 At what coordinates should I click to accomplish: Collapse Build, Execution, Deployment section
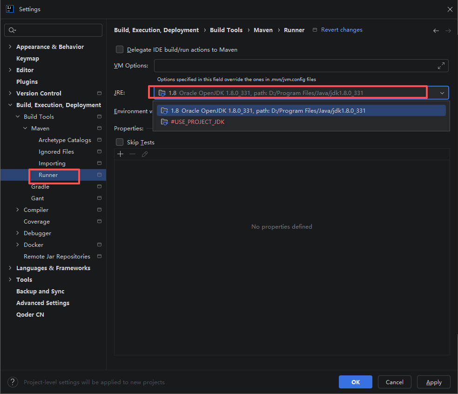(10, 105)
